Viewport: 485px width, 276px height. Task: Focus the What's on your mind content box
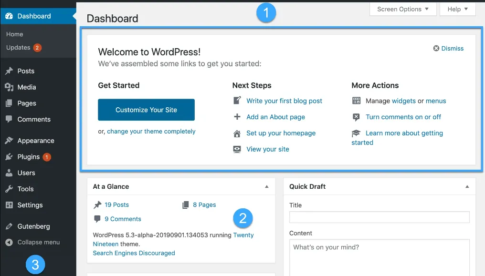(x=379, y=257)
